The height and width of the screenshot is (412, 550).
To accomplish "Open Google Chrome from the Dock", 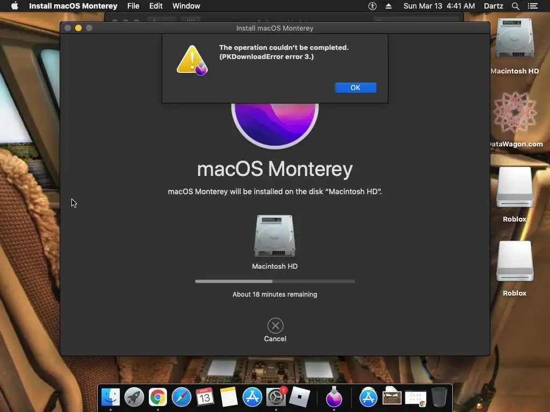I will tap(158, 397).
